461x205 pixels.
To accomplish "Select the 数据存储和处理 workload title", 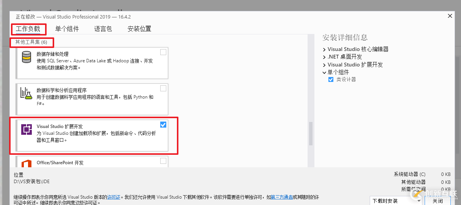I will (x=53, y=54).
